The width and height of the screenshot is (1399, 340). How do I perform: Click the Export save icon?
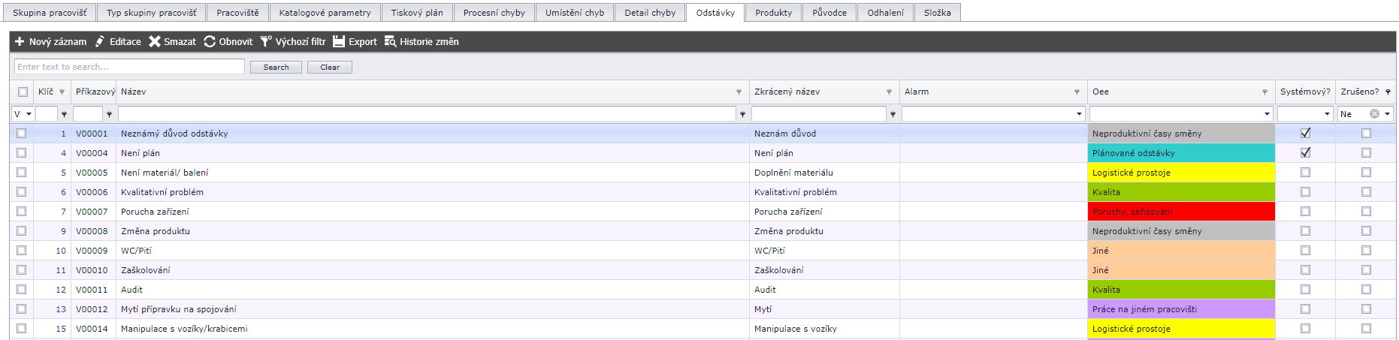(339, 42)
